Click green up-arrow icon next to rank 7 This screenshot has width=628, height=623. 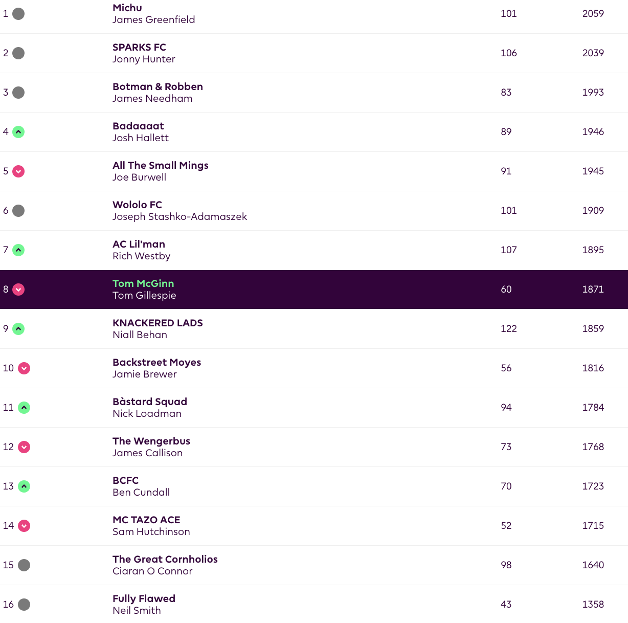pyautogui.click(x=18, y=250)
